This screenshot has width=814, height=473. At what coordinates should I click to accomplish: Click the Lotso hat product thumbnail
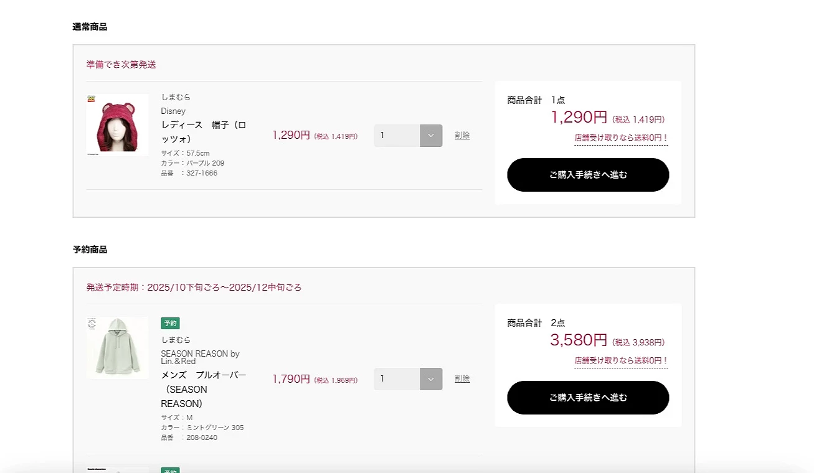tap(117, 124)
